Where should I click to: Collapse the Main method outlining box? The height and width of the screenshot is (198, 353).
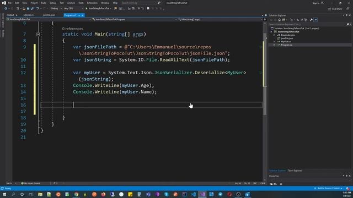pyautogui.click(x=38, y=34)
